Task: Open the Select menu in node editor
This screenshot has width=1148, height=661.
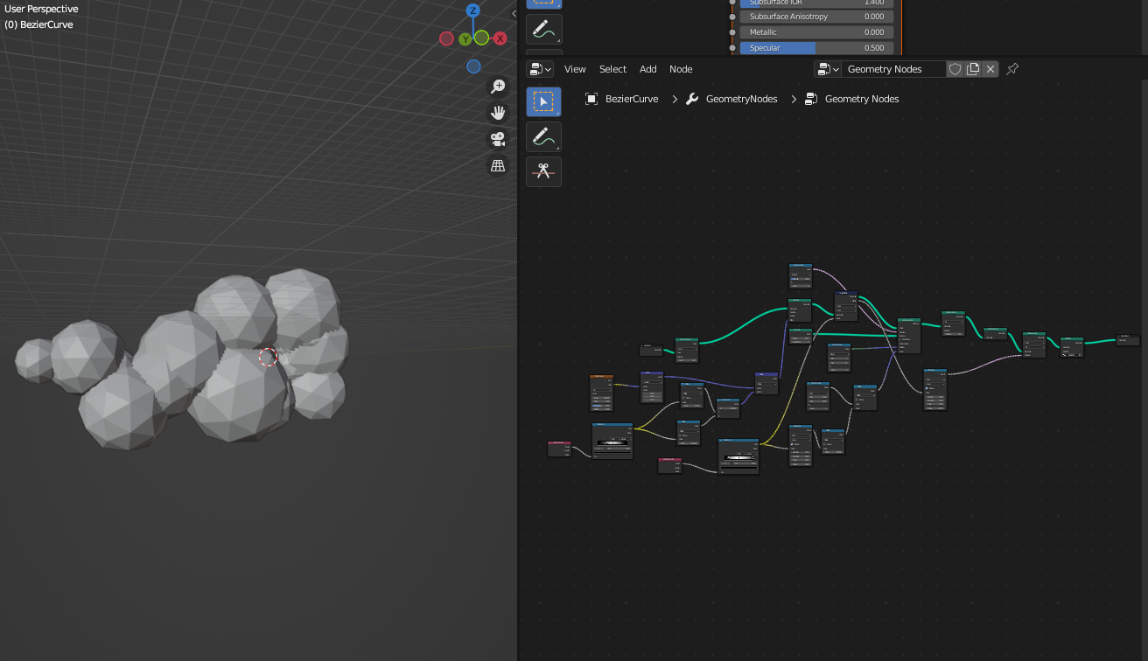Action: (612, 69)
